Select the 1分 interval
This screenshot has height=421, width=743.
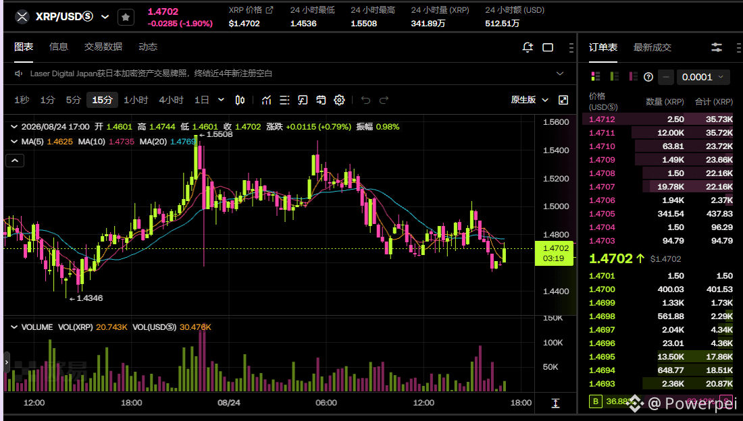[x=47, y=100]
